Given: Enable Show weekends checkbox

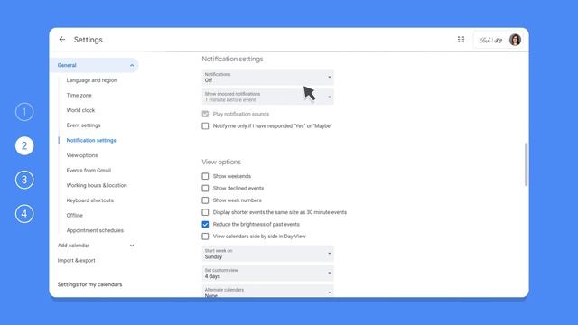Looking at the screenshot, I should tap(205, 176).
